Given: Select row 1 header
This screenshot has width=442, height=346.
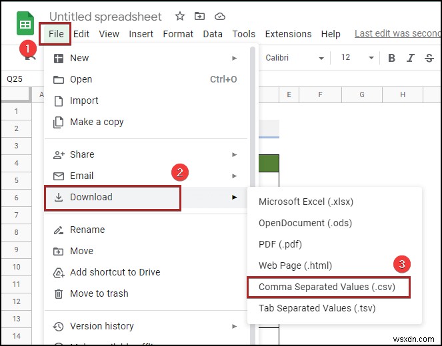Looking at the screenshot, I should tap(17, 111).
